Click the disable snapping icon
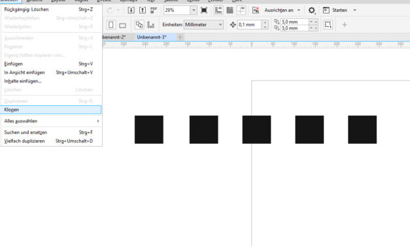 coord(256,10)
